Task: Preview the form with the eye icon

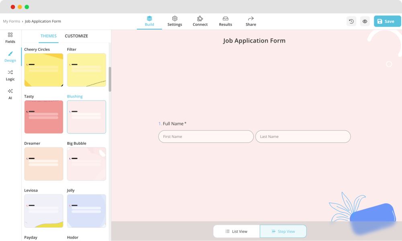Action: click(x=365, y=21)
